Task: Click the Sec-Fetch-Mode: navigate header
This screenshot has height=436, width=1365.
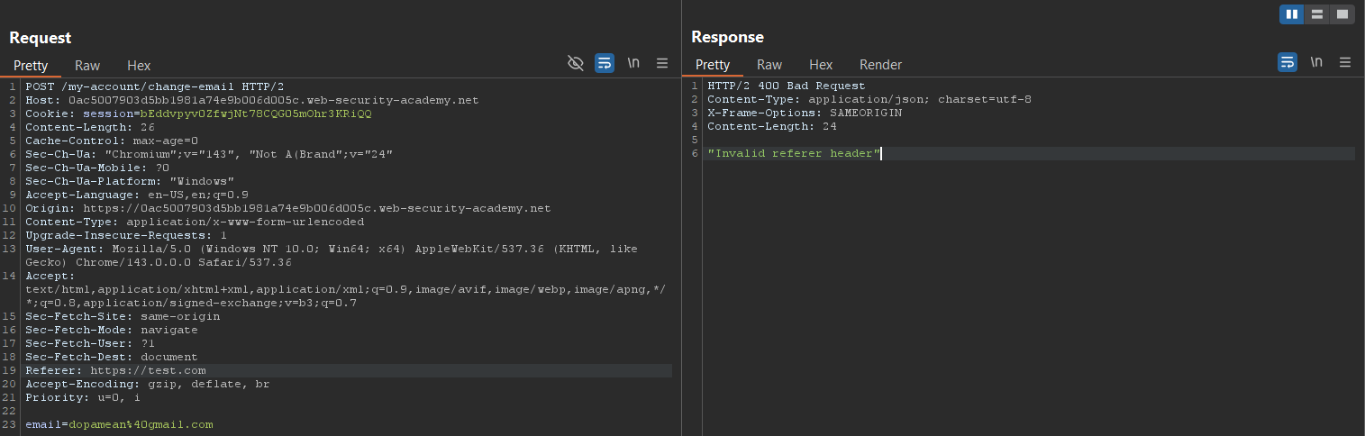Action: 112,331
